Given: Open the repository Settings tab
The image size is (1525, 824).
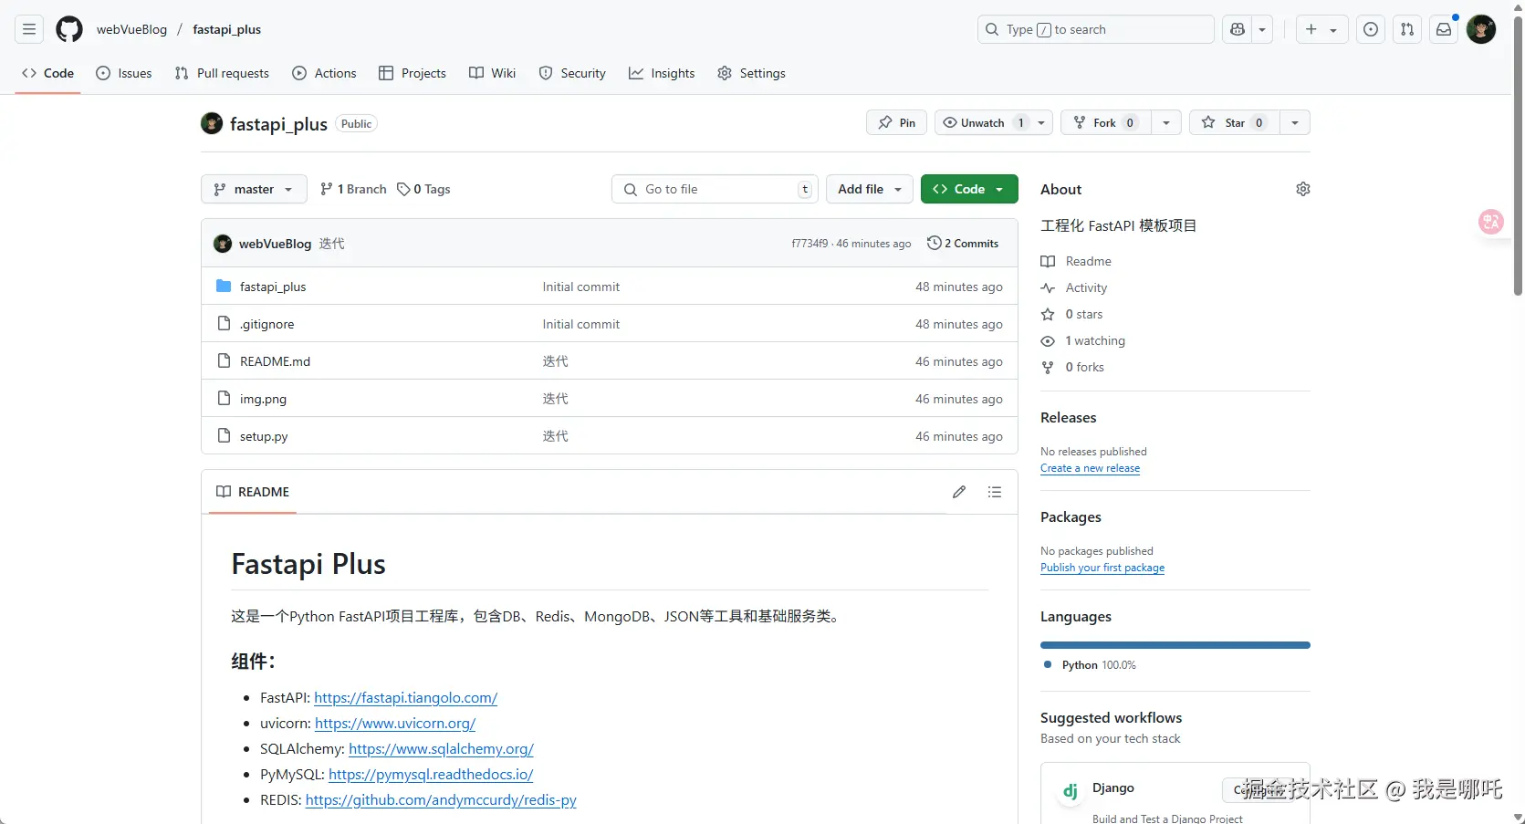Looking at the screenshot, I should pyautogui.click(x=751, y=73).
